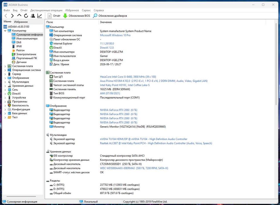Open the Избранное menu in menu bar
The width and height of the screenshot is (280, 205).
coord(72,10)
